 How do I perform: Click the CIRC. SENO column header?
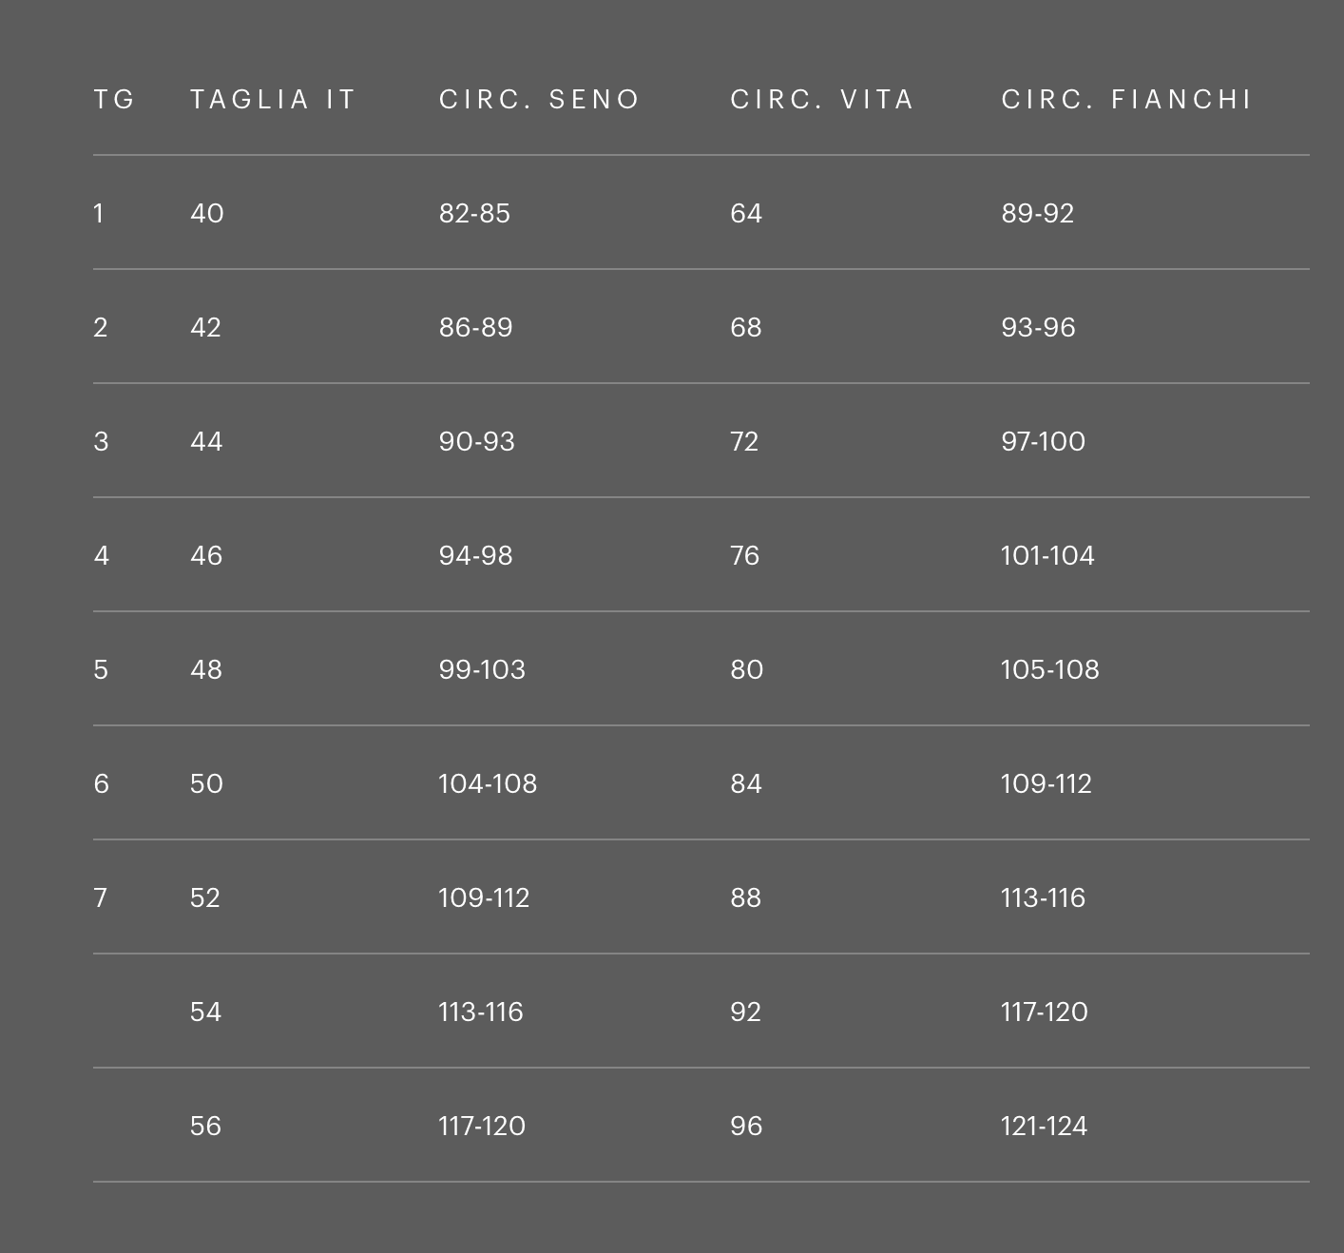click(539, 99)
